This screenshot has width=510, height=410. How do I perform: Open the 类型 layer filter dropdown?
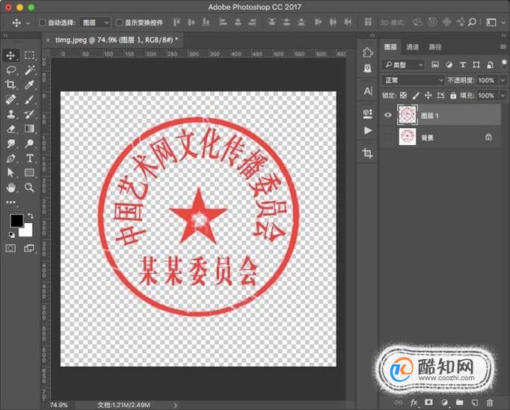click(403, 65)
